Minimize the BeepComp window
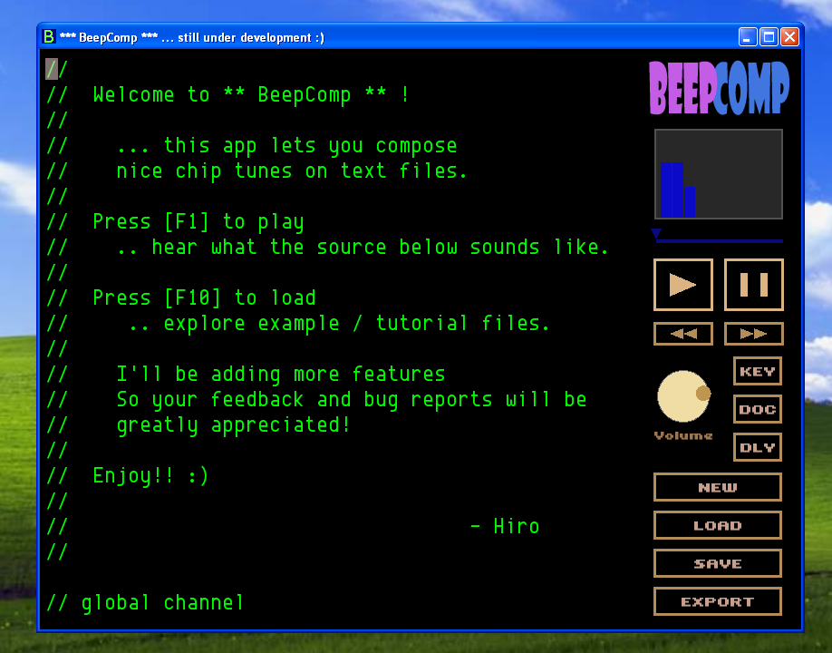Image resolution: width=832 pixels, height=653 pixels. click(x=747, y=37)
